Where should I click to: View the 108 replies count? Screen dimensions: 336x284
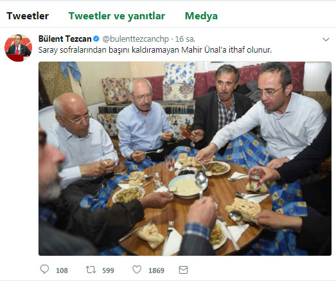coord(62,271)
